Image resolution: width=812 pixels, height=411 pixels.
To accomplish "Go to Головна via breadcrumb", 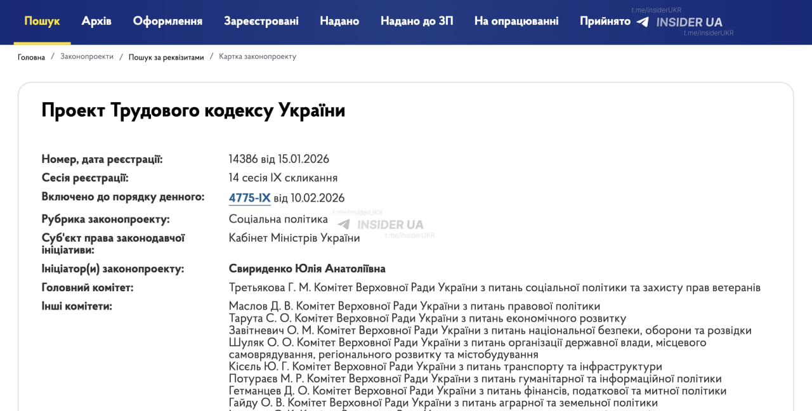I will 31,56.
